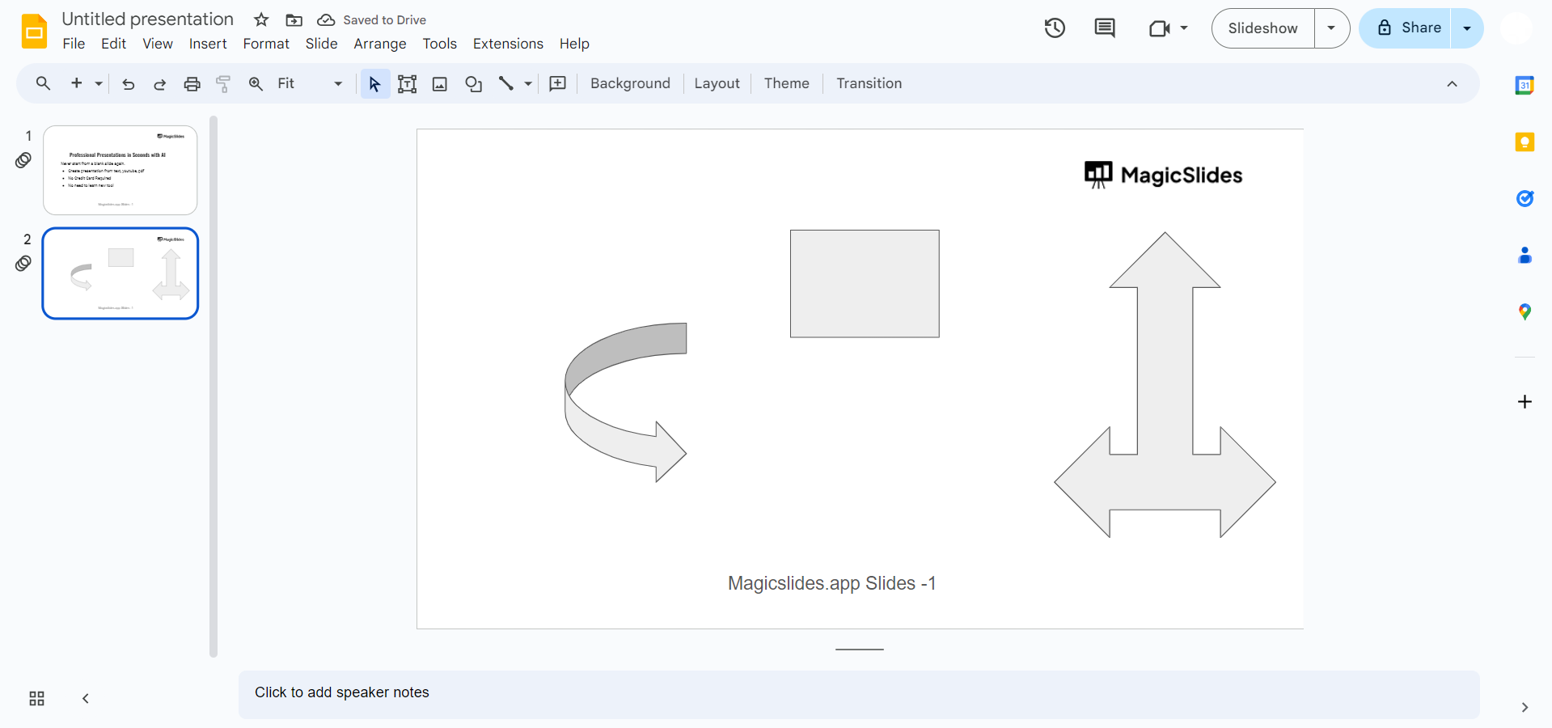Click the filmstrip scrollbar
Screen dimensions: 1552x728
(214, 387)
